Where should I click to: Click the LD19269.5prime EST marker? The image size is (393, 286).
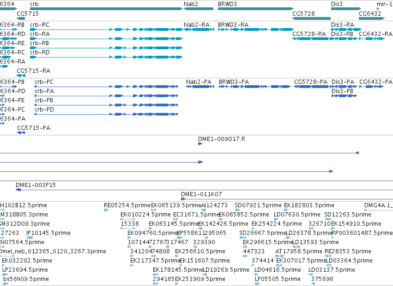click(205, 275)
